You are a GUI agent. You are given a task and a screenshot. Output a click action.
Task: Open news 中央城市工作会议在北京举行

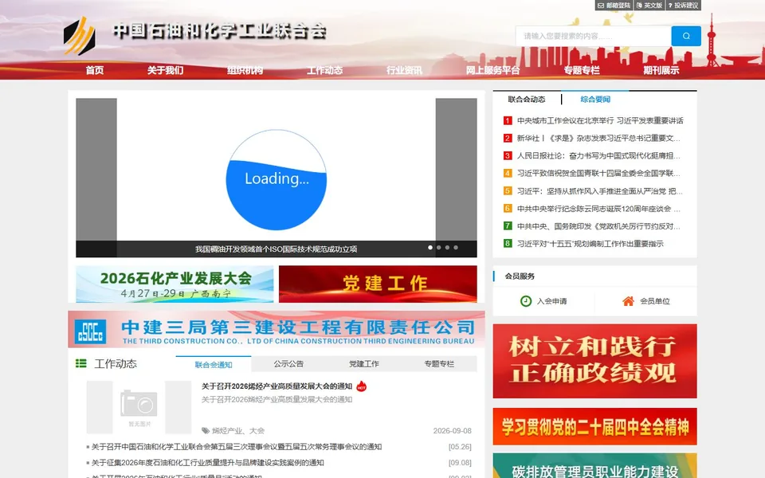click(x=600, y=120)
